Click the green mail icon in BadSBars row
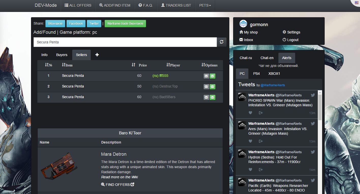This screenshot has width=360, height=194. click(x=213, y=97)
